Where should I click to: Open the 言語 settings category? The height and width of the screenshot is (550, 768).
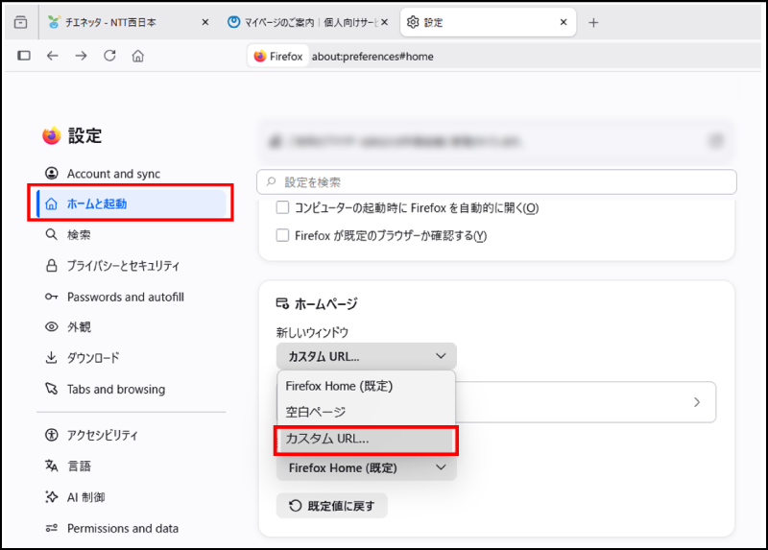pyautogui.click(x=132, y=466)
